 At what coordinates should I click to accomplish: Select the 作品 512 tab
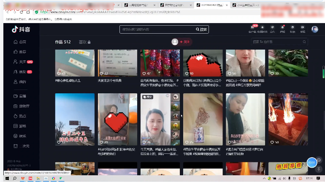tap(63, 42)
